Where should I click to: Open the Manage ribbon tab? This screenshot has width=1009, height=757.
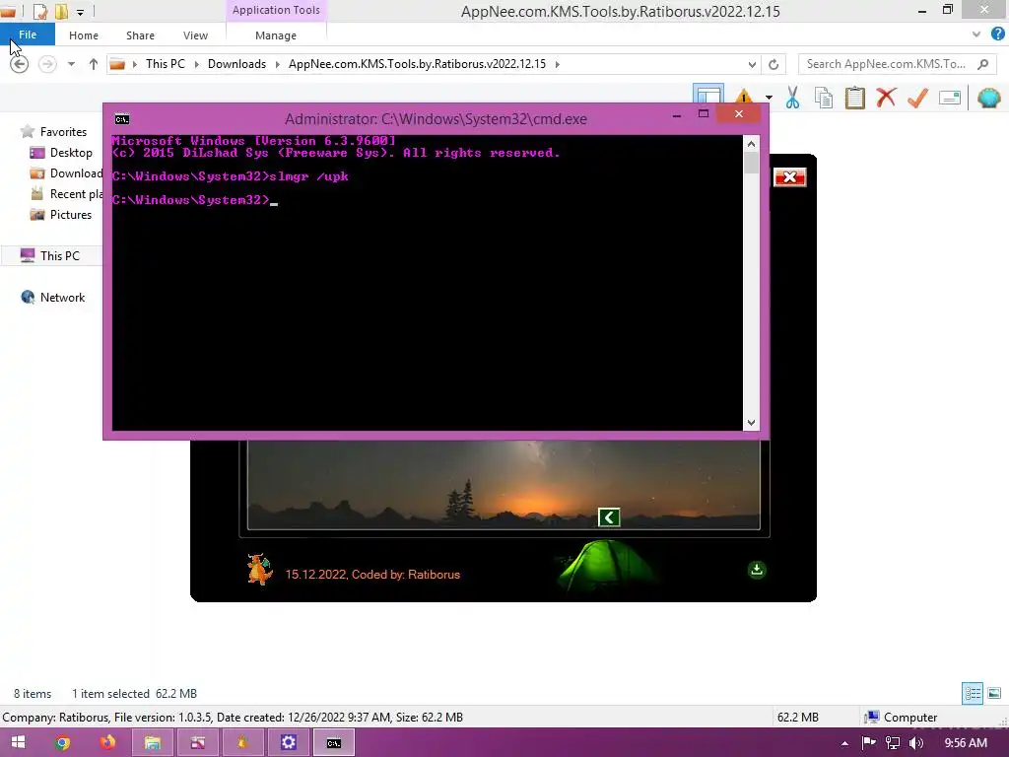[x=276, y=35]
